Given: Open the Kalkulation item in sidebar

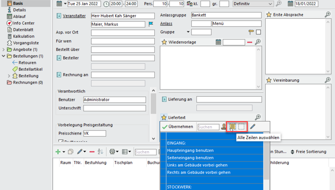Looking at the screenshot, I should pos(23,36).
